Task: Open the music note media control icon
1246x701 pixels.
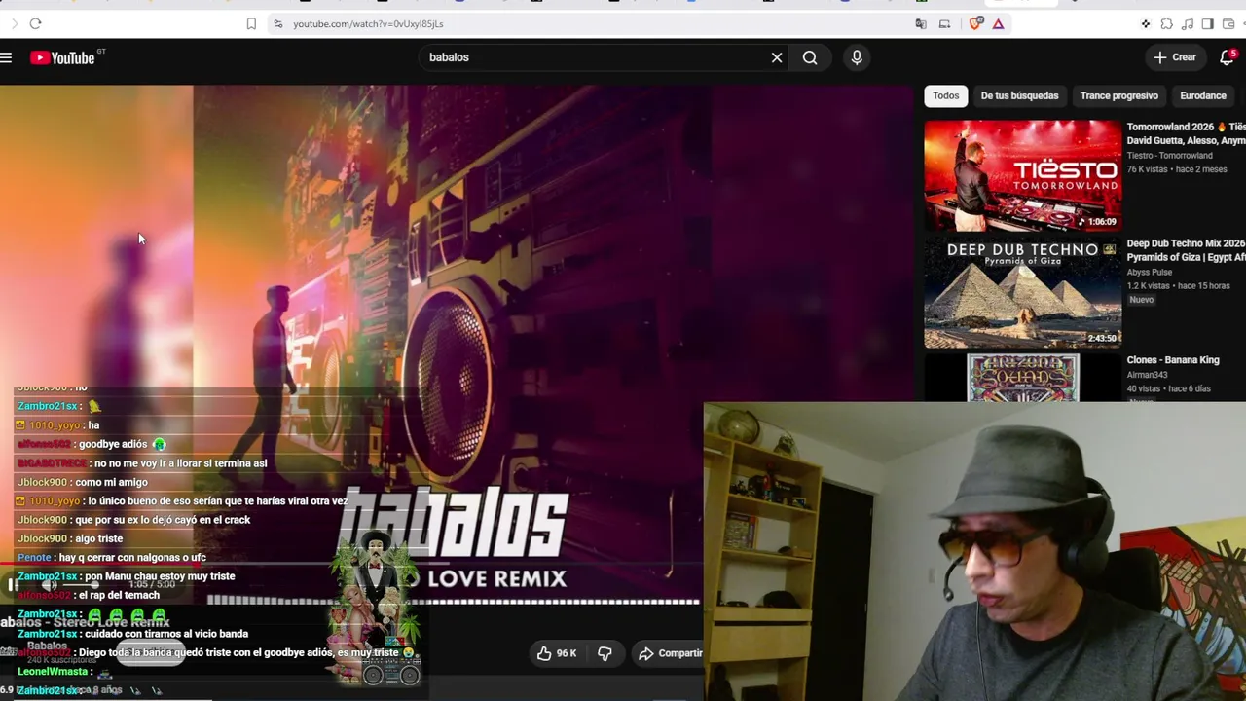Action: pos(1187,23)
